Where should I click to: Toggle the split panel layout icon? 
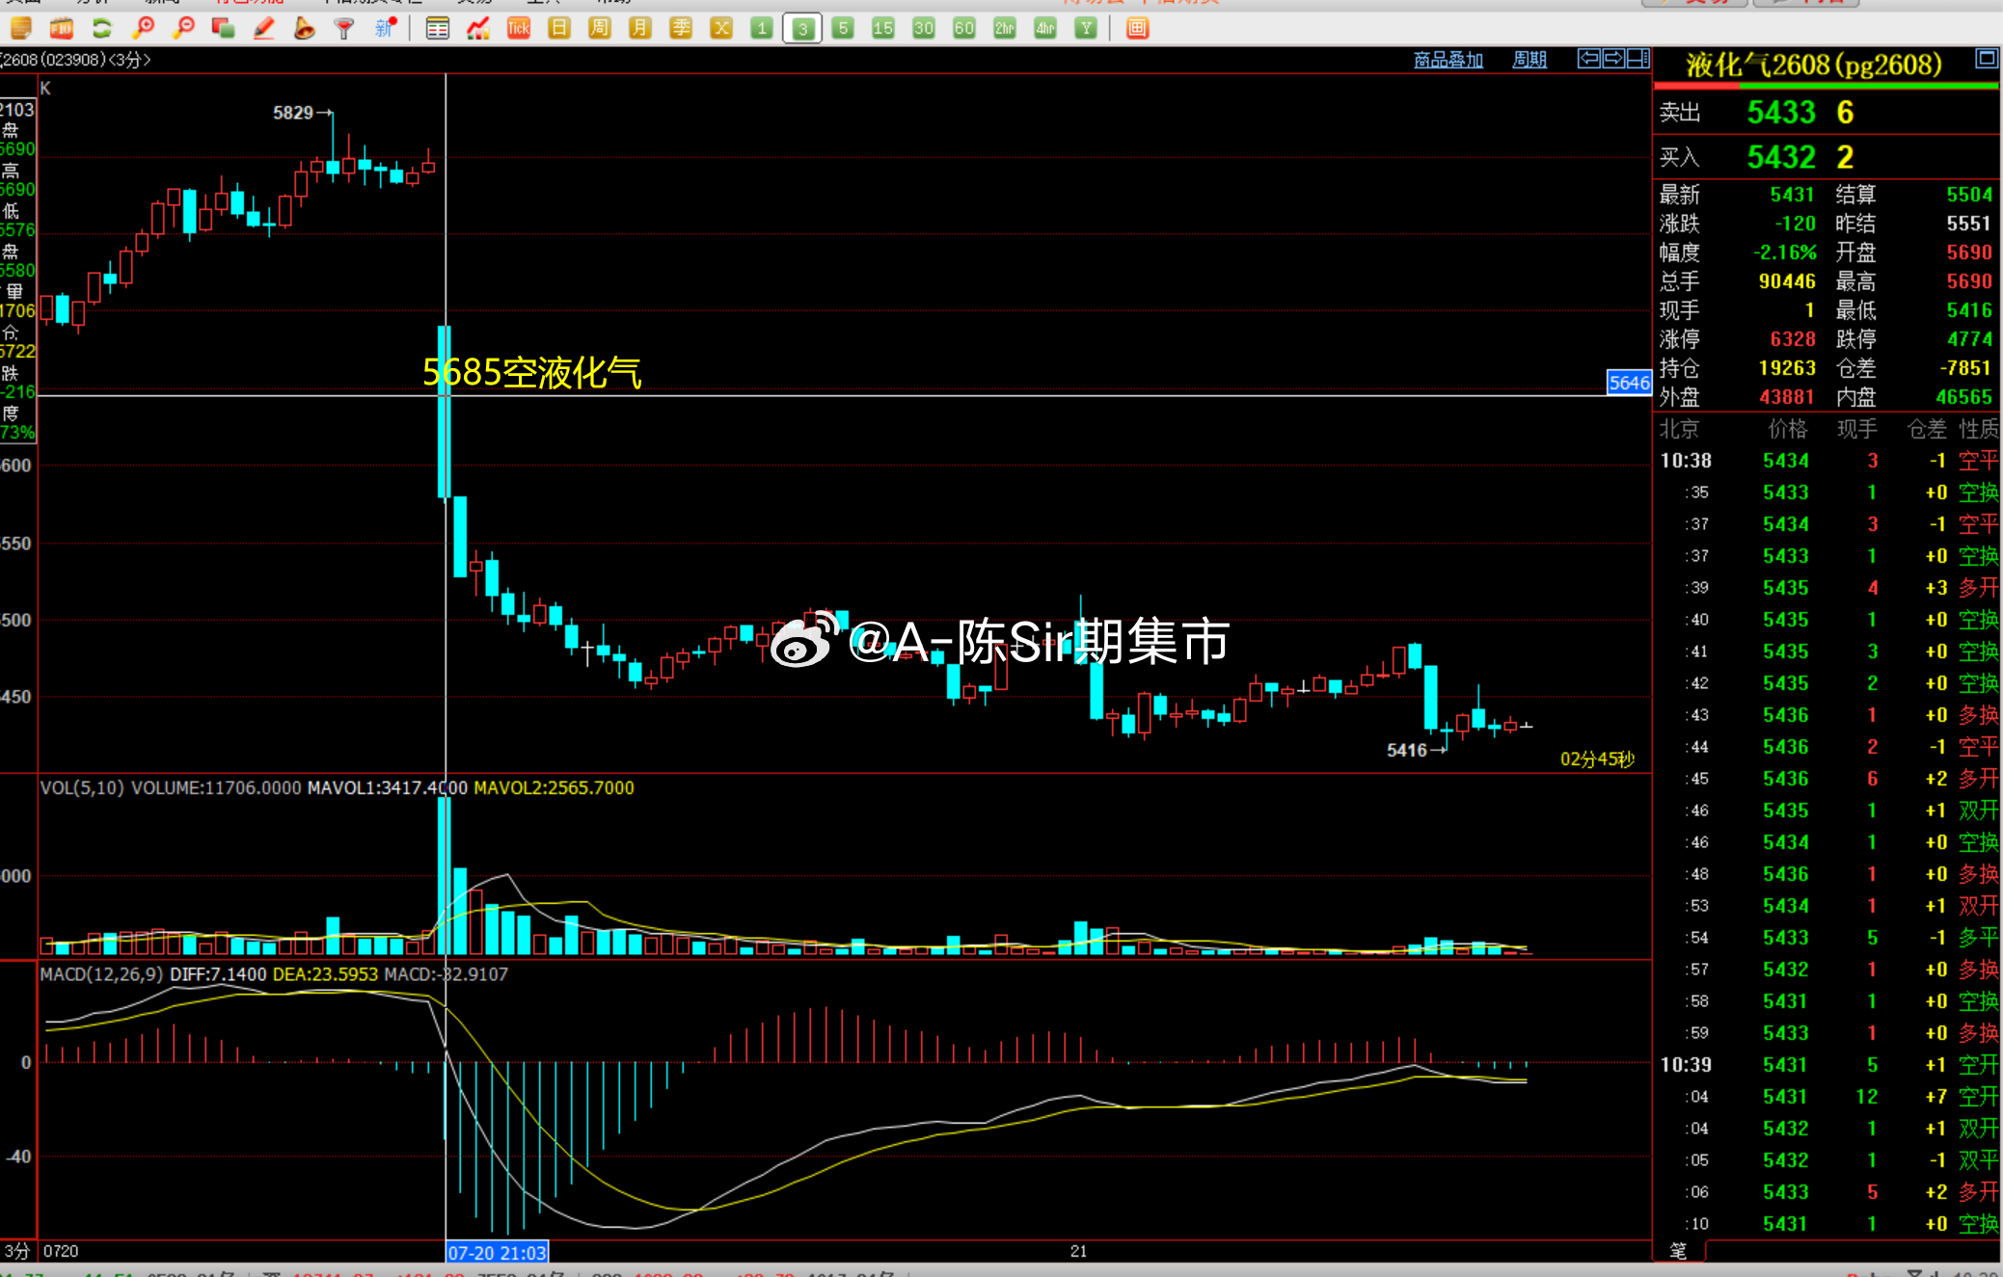click(x=1638, y=59)
